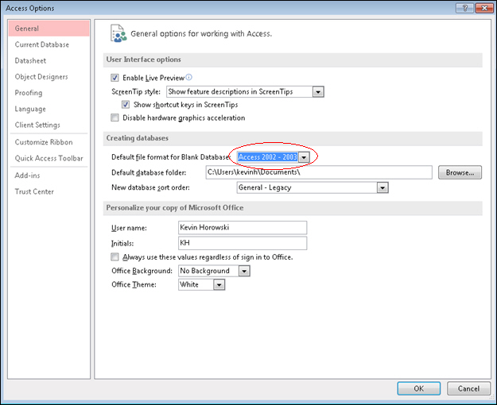Click the Creating databases heading
497x405 pixels.
point(138,138)
